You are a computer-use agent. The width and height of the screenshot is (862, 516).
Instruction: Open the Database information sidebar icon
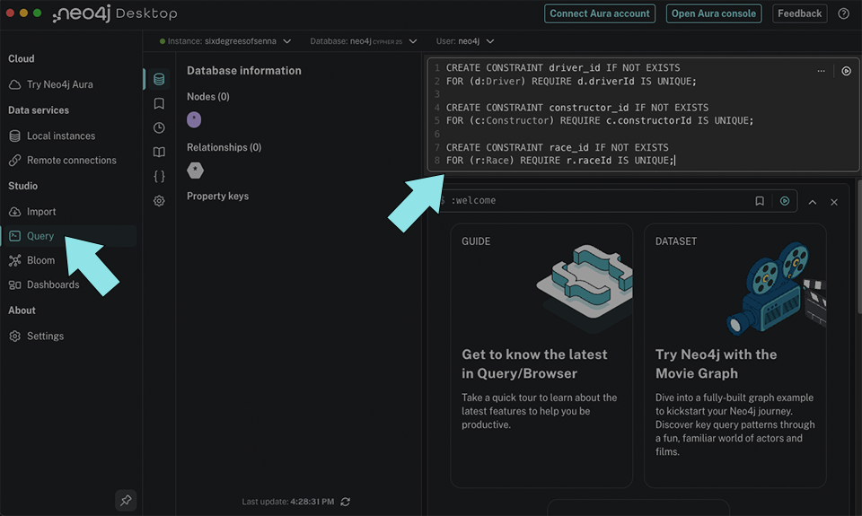[x=159, y=79]
